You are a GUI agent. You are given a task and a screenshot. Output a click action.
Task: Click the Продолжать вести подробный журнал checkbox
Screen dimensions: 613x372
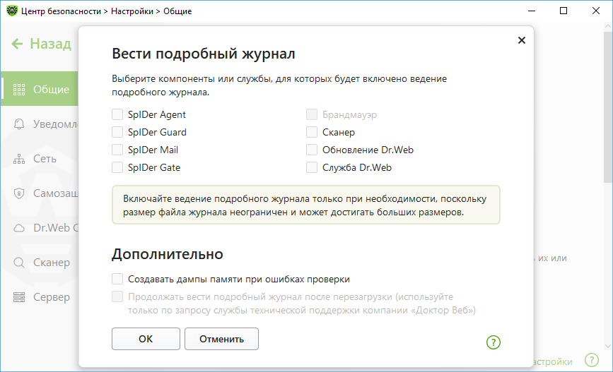coord(117,296)
